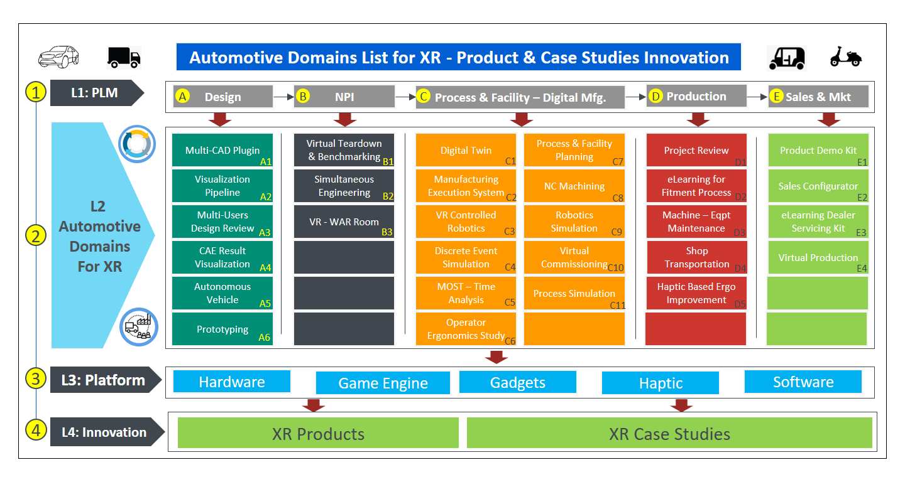Click the circular arrows cycle icon
905x482 pixels.
[x=137, y=144]
